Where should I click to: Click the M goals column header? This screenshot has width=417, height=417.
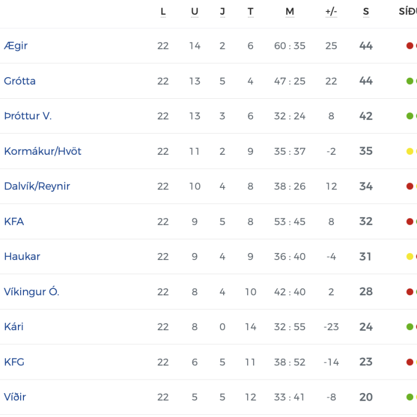coord(289,12)
